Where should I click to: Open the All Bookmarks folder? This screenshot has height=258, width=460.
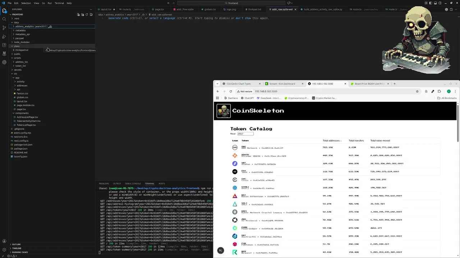447,98
